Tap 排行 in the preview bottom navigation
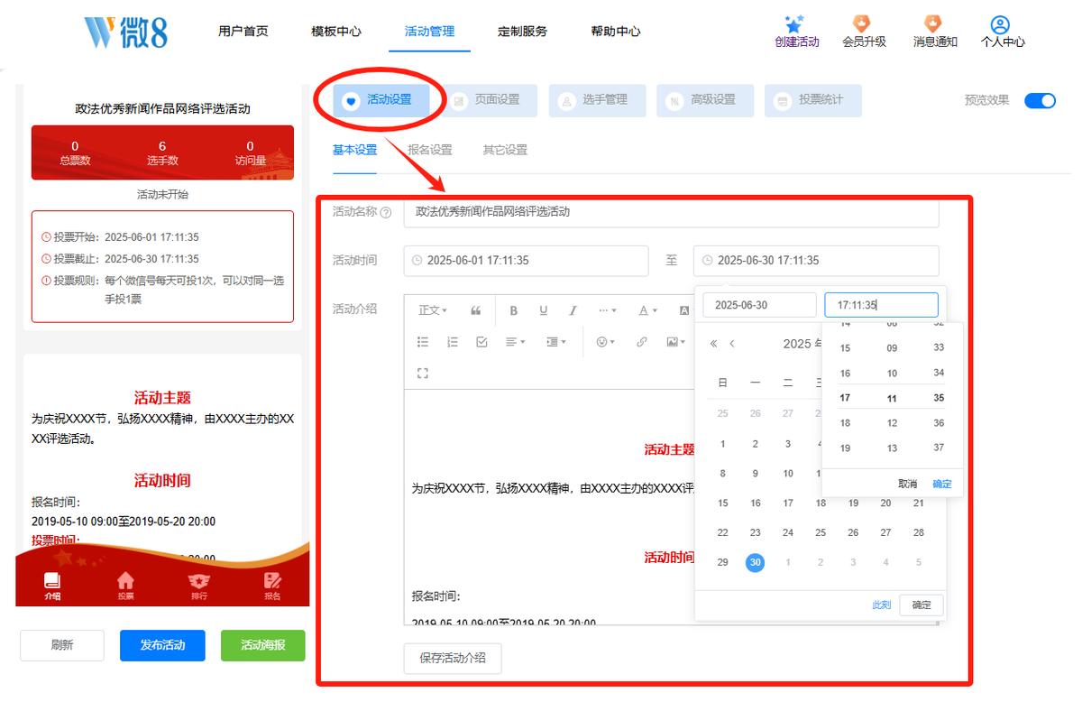 tap(198, 586)
